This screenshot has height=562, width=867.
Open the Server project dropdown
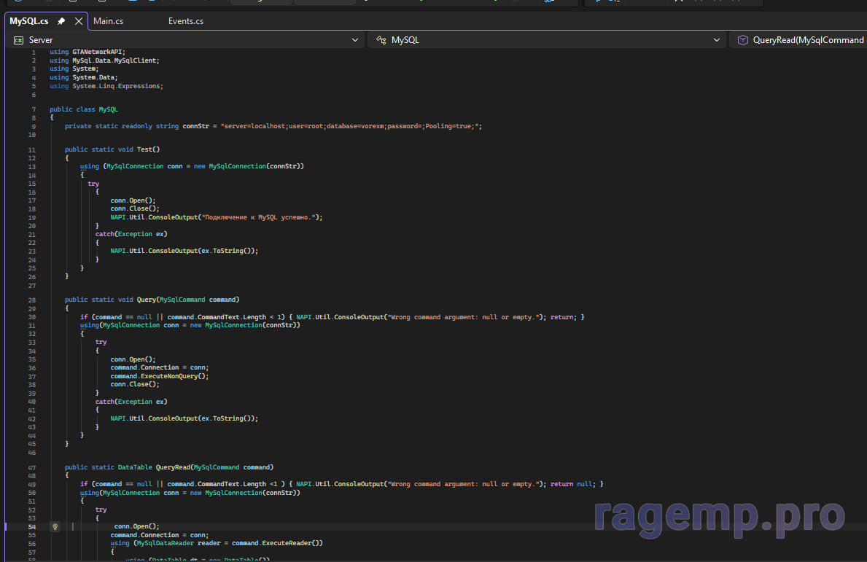coord(186,40)
